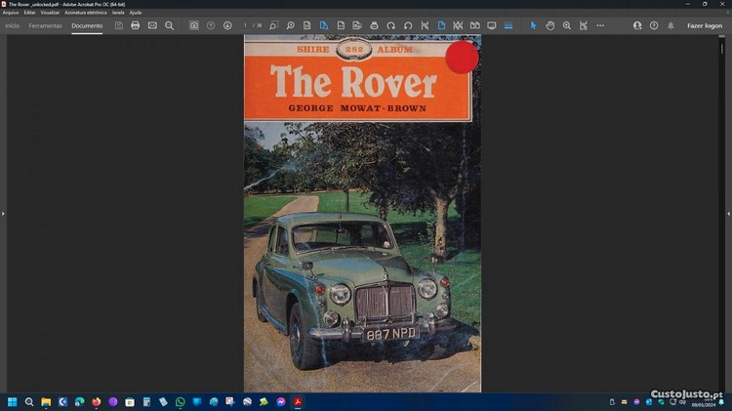Viewport: 732px width, 411px height.
Task: Show more tools via the three dots
Action: click(x=600, y=25)
